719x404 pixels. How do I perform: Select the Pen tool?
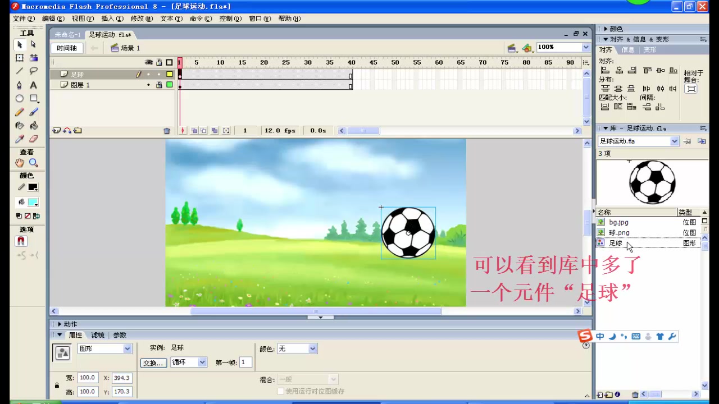click(19, 85)
